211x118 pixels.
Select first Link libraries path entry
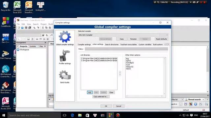pyautogui.click(x=99, y=59)
